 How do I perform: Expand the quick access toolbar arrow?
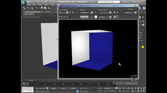tap(49, 2)
